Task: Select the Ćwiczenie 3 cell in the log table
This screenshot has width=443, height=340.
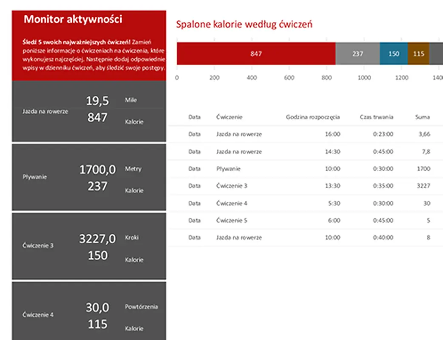Action: tap(232, 186)
